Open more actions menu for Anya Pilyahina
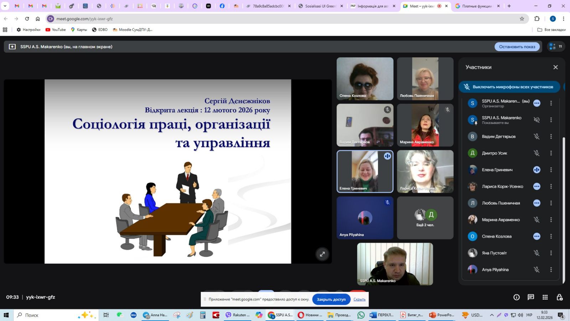Image resolution: width=570 pixels, height=321 pixels. coord(551,270)
